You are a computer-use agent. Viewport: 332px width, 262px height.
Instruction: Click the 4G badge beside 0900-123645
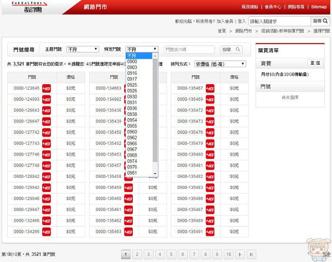click(x=46, y=88)
